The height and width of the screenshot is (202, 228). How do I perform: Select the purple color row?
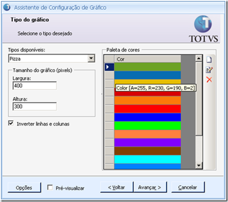[147, 142]
